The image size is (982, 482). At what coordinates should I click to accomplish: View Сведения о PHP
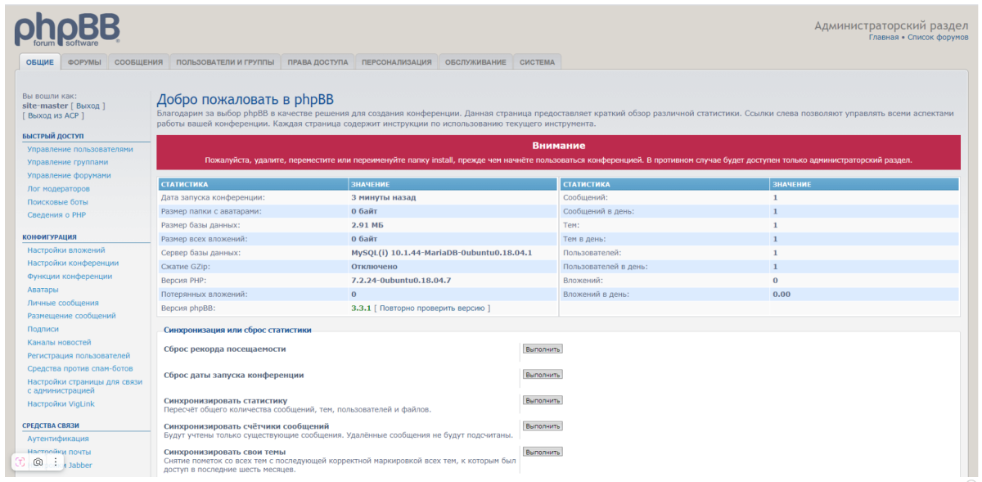[x=56, y=214]
